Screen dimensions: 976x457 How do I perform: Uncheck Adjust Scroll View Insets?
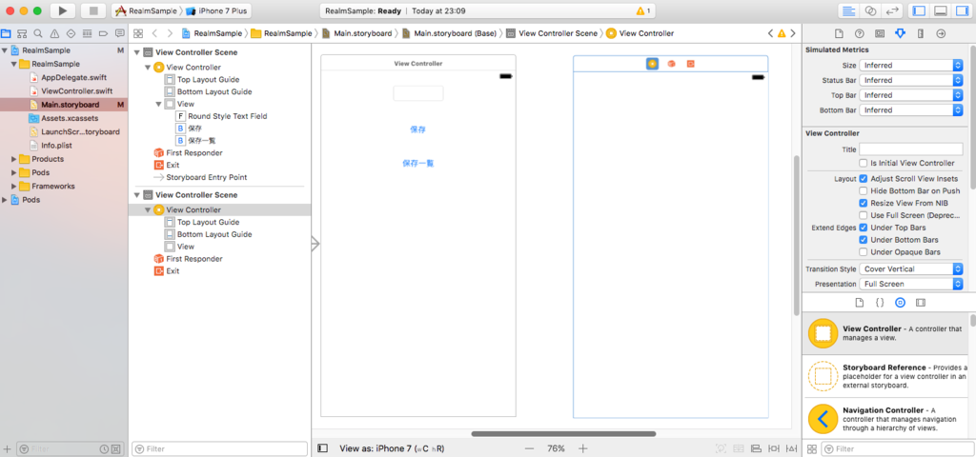tap(864, 178)
